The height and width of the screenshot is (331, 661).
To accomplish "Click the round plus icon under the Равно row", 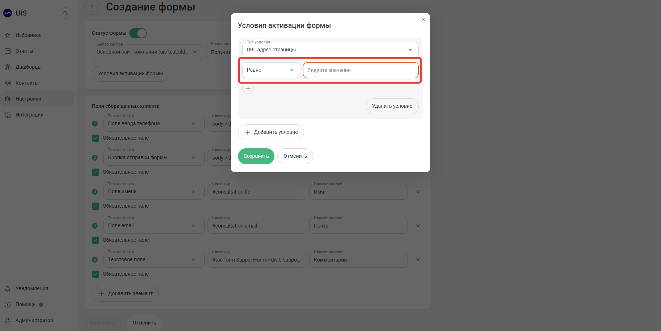I will coord(248,88).
